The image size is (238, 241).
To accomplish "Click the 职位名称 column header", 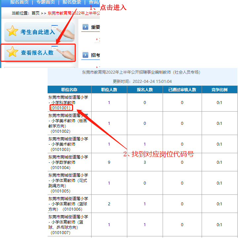I will coord(69,89).
